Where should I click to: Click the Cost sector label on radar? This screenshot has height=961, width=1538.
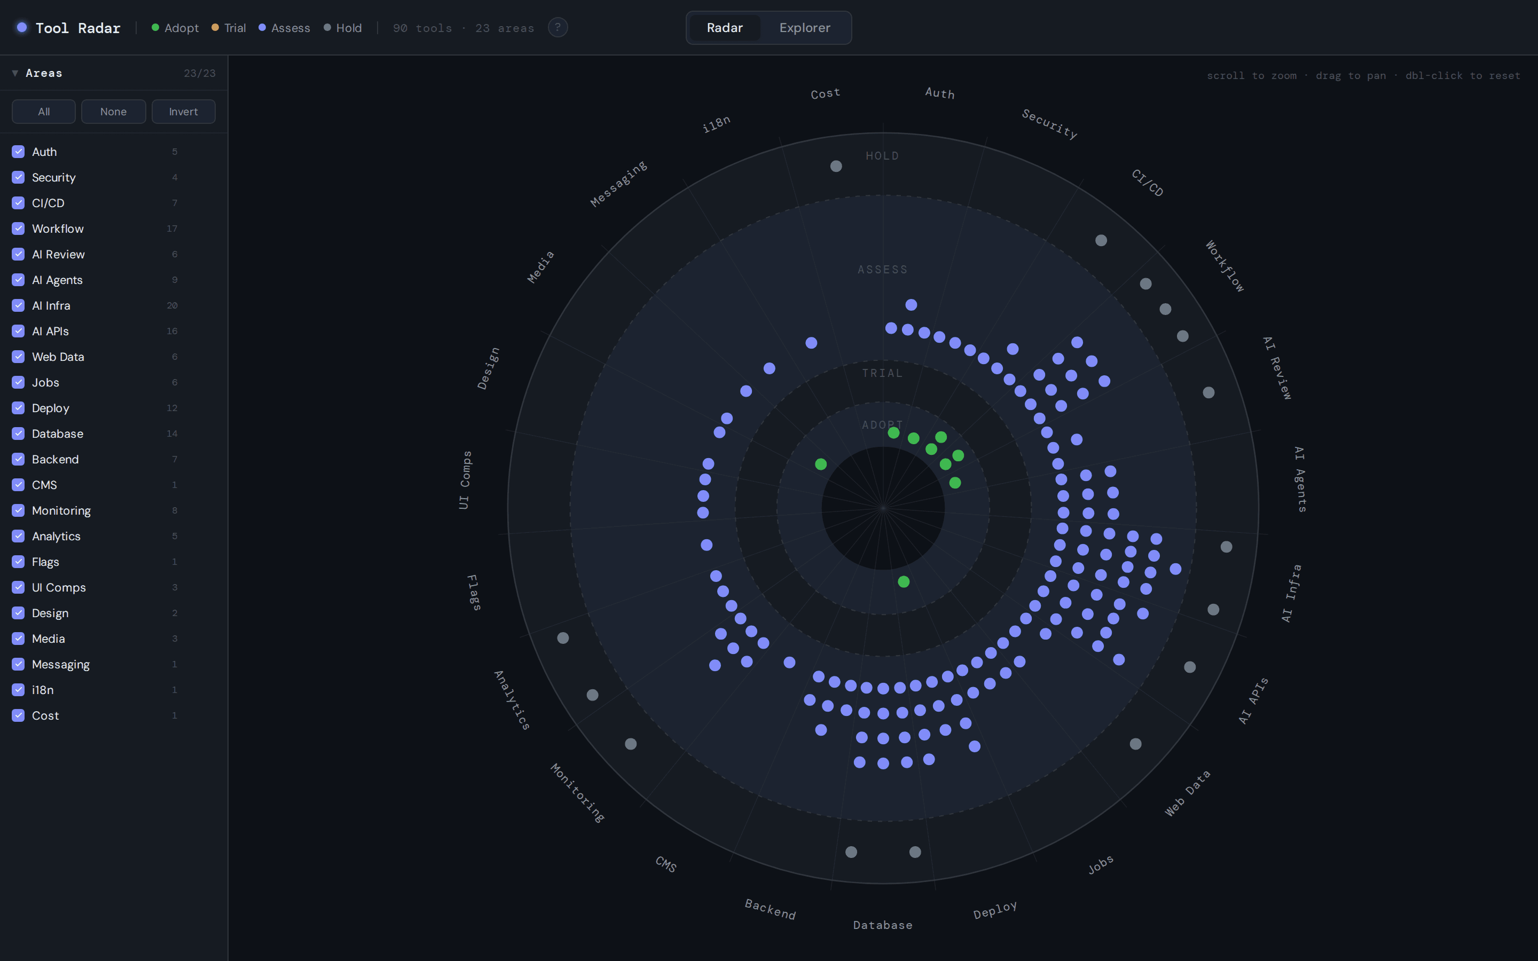pyautogui.click(x=826, y=93)
